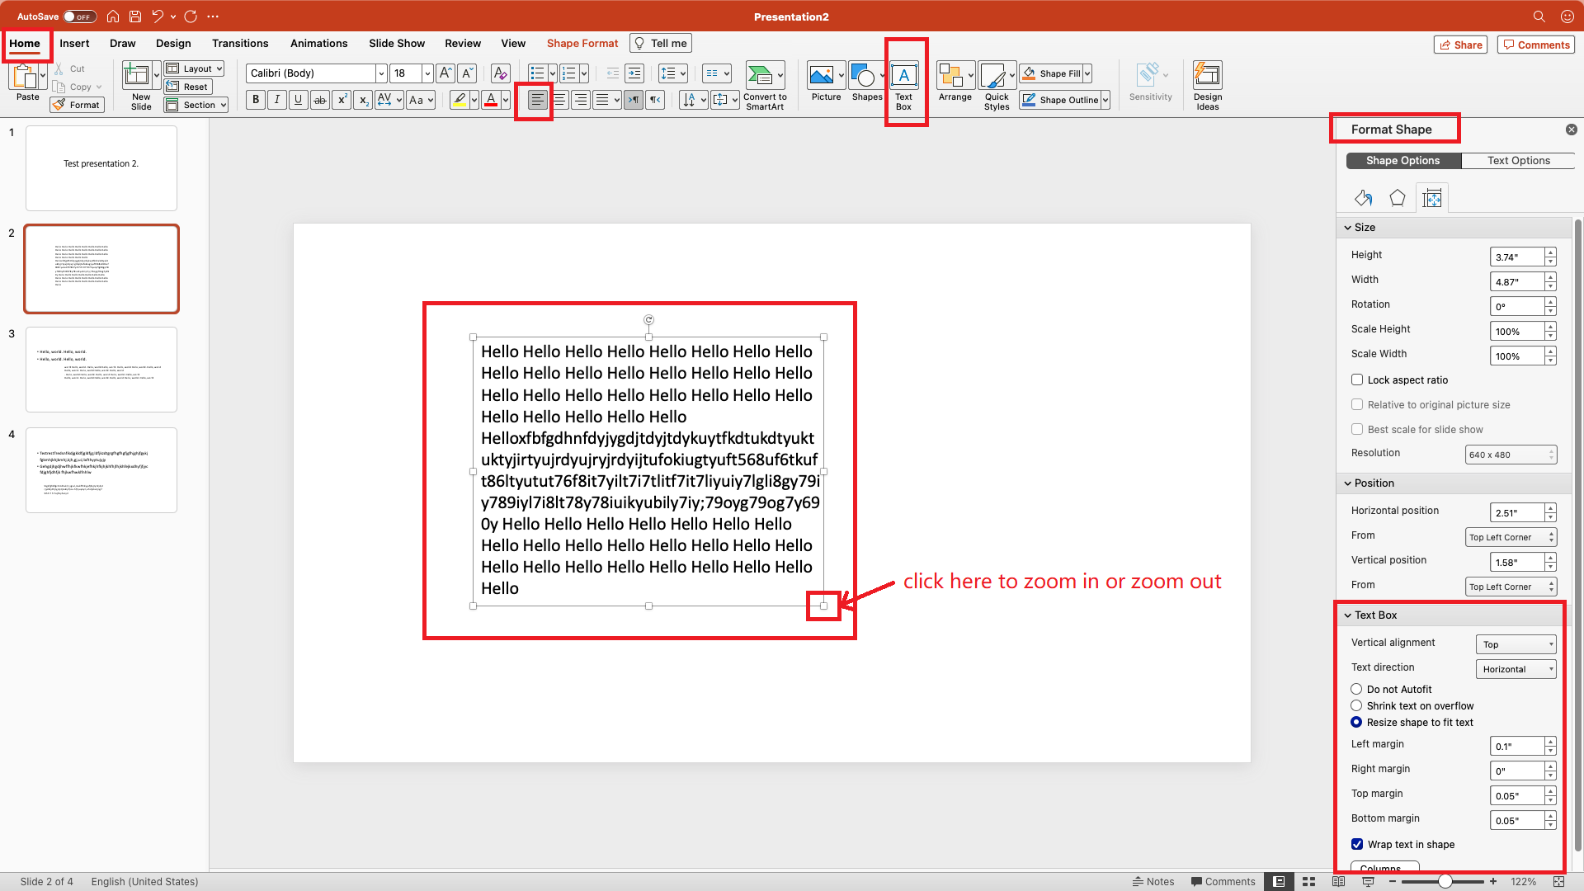Click the Superscript button
This screenshot has height=891, width=1584.
pos(342,100)
